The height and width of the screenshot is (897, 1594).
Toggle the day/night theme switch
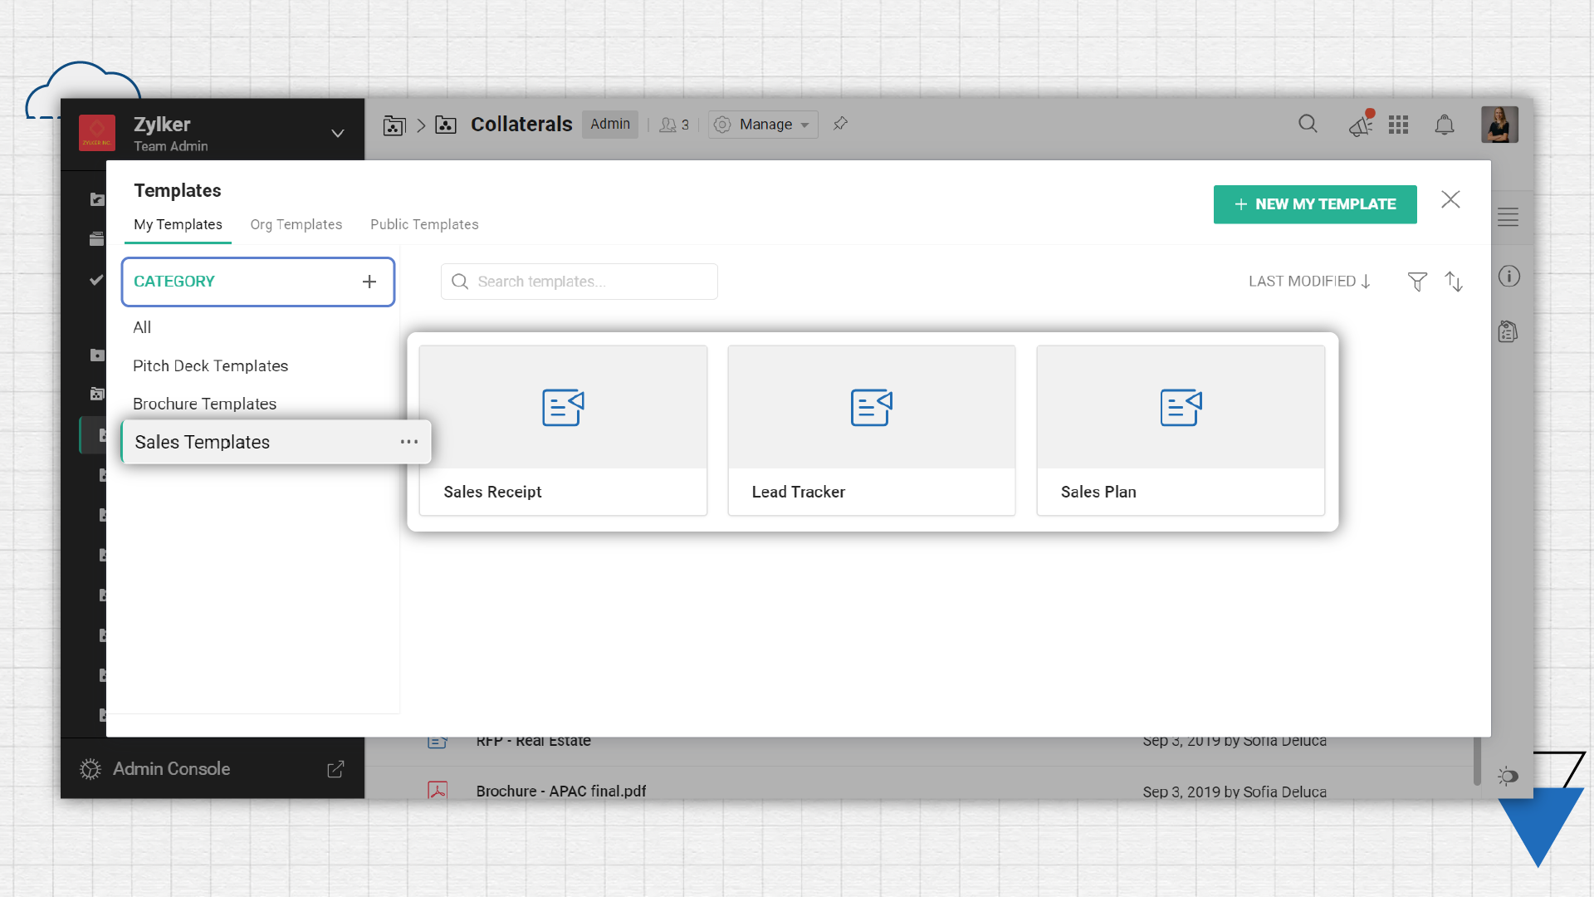(x=1508, y=776)
